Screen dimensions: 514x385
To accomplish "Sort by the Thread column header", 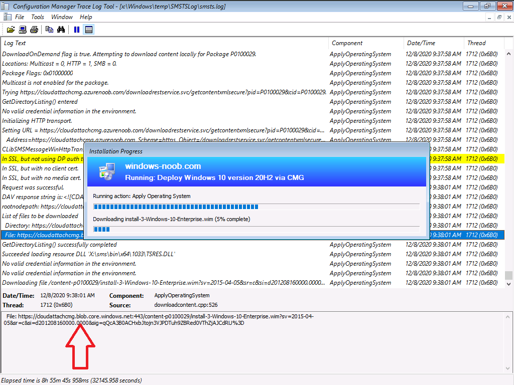I will (x=484, y=43).
